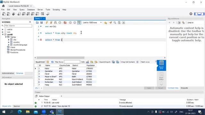The width and height of the screenshot is (205, 115).
Task: Click the Context Help link
Action: [173, 88]
